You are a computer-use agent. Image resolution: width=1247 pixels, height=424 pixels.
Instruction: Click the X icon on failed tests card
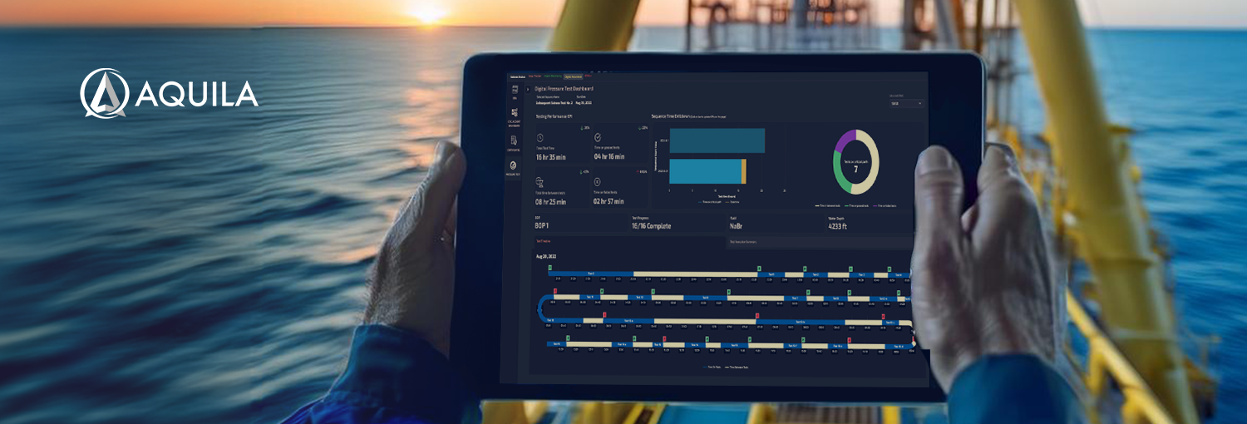(x=598, y=182)
